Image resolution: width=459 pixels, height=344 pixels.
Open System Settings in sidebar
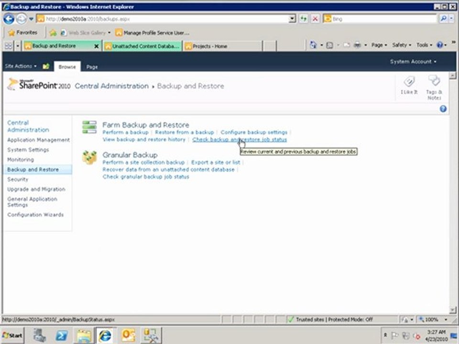click(28, 150)
